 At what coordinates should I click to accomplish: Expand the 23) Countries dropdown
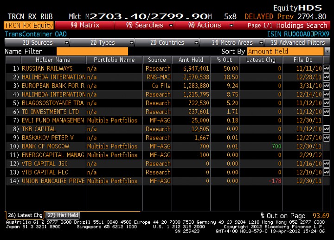(196, 43)
